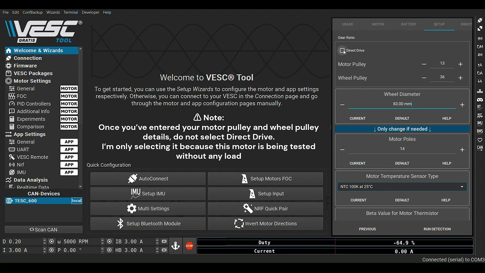Click read default app configuration icon
The height and width of the screenshot is (273, 485).
tap(480, 73)
